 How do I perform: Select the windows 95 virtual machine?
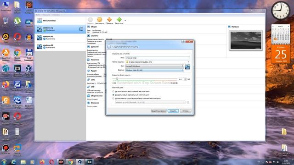coord(60,38)
